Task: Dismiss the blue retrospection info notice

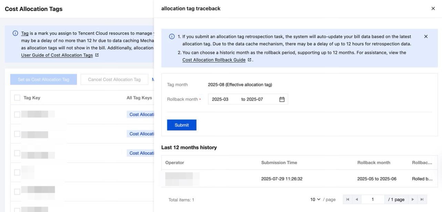Action: click(x=426, y=37)
